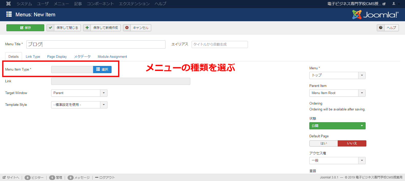Cancel editing with the red X キャンセル button
The width and height of the screenshot is (405, 181).
[137, 28]
